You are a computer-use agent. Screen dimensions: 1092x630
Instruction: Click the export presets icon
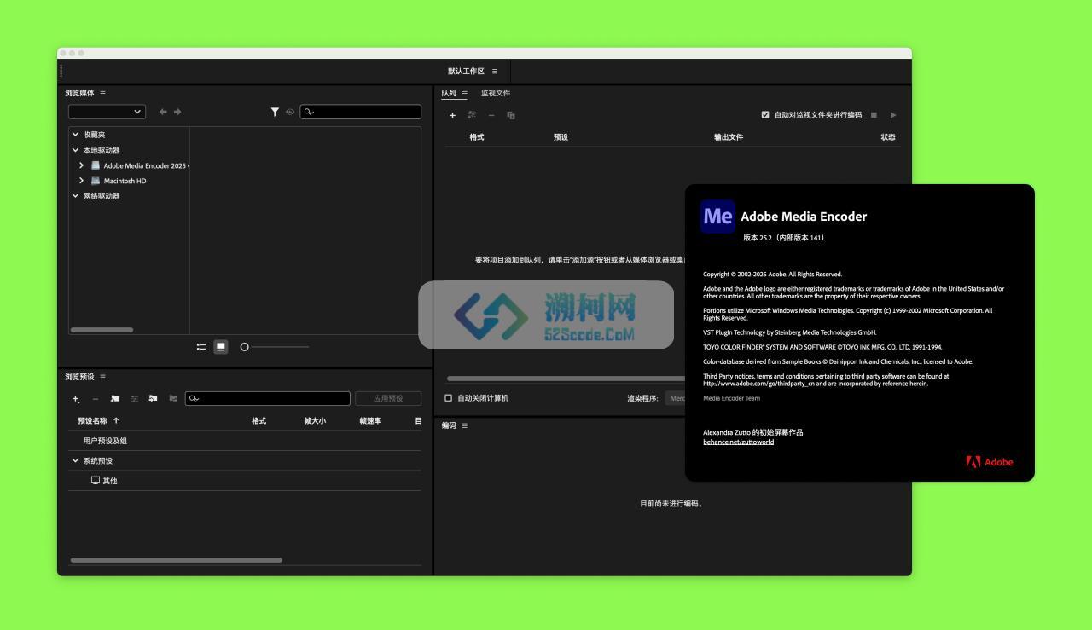click(x=173, y=398)
